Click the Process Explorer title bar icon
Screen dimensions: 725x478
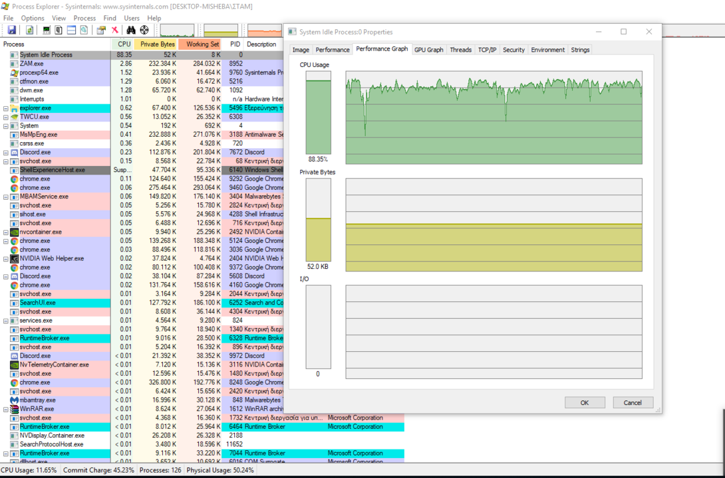pos(5,7)
